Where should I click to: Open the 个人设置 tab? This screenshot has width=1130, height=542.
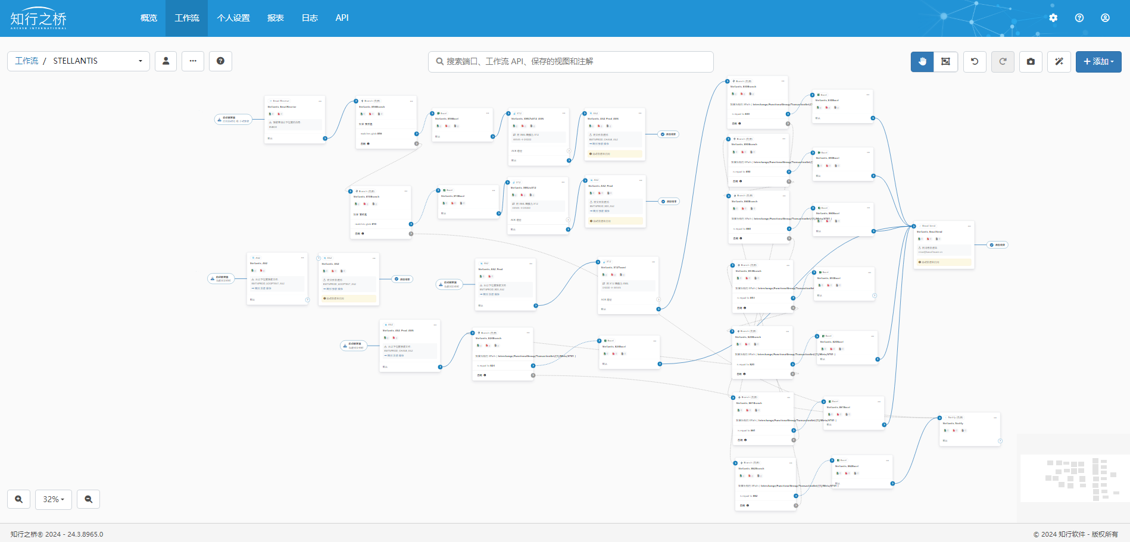[233, 18]
